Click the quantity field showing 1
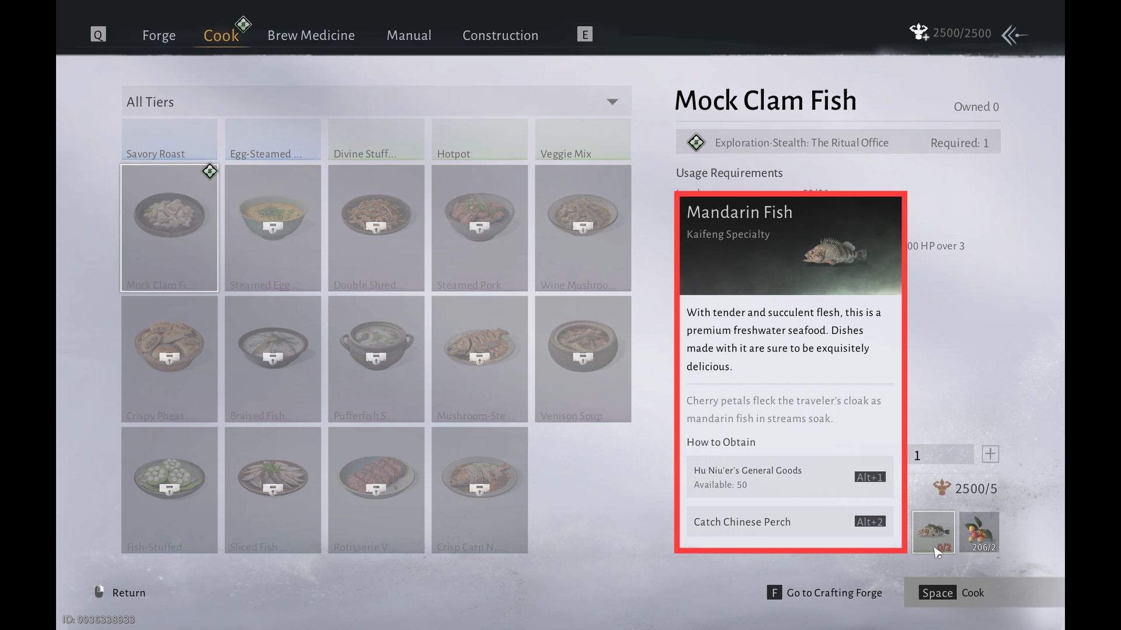The width and height of the screenshot is (1121, 630). (x=940, y=455)
